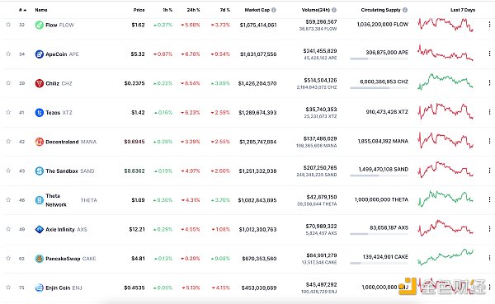Click the Flow coin logo icon
Viewport: 495px width, 304px height.
coord(39,25)
